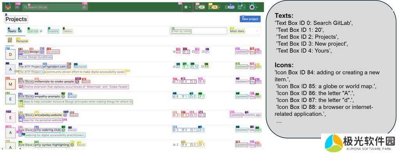
Task: Switch to the Explore tab
Action: point(53,31)
